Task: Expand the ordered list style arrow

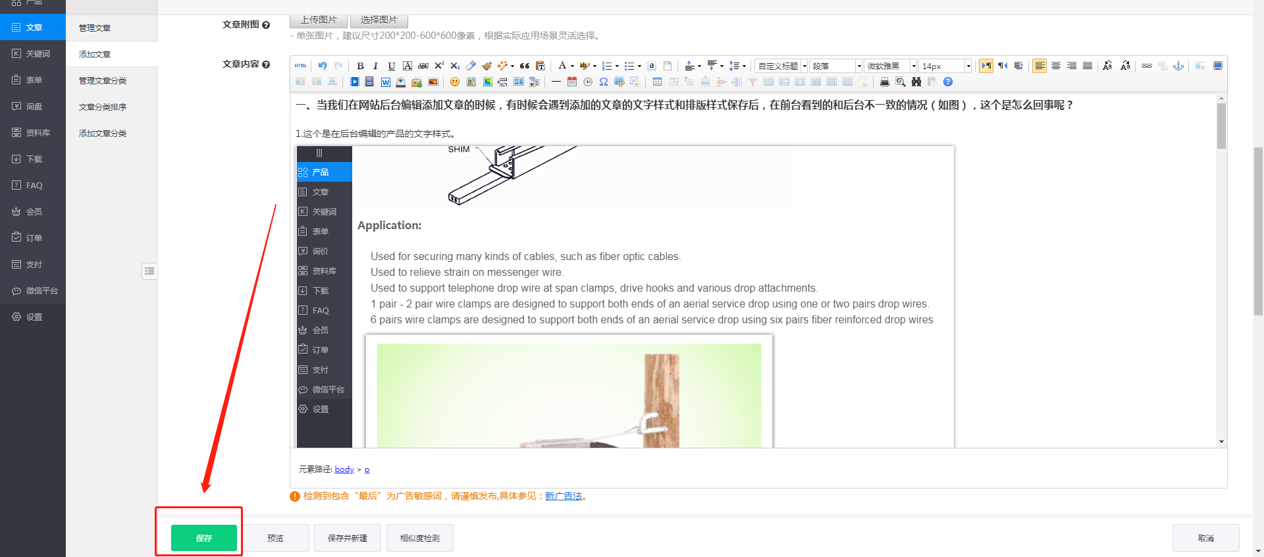Action: pos(617,66)
